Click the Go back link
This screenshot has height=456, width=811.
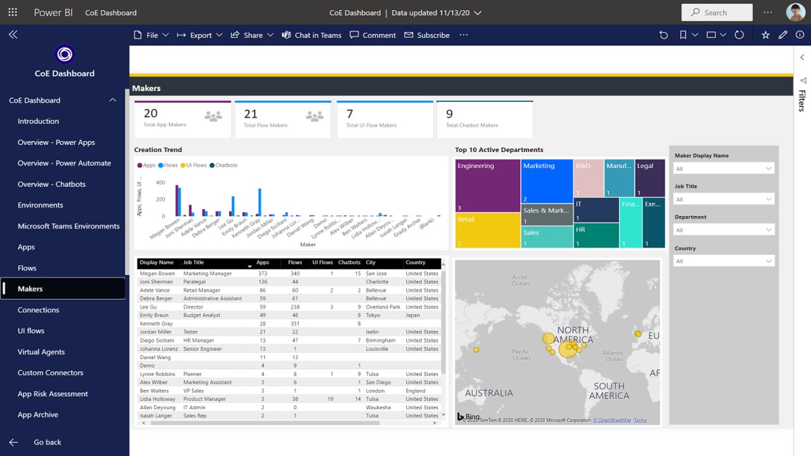click(x=48, y=442)
